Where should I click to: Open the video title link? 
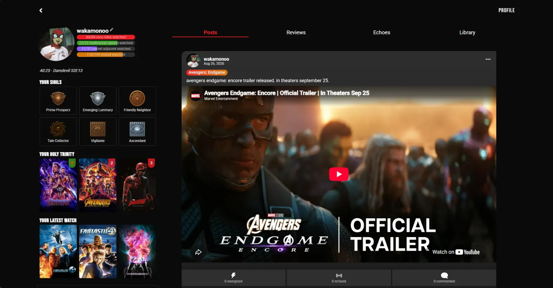coord(287,93)
